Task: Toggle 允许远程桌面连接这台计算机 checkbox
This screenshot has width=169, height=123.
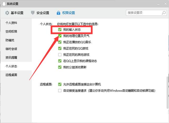Action: [60, 84]
